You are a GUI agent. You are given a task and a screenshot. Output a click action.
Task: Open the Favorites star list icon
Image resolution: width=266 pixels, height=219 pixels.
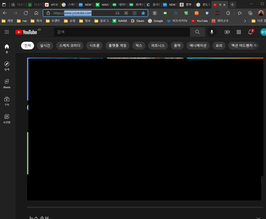pyautogui.click(x=240, y=13)
